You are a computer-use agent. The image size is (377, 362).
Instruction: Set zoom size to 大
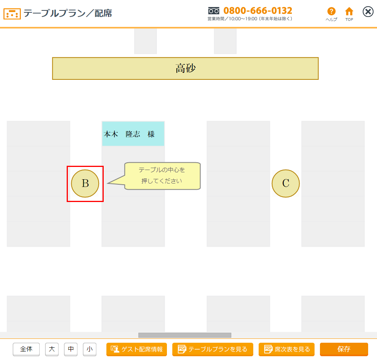pos(52,349)
